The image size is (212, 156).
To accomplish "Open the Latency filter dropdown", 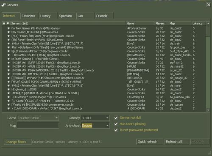I will pos(95,118).
